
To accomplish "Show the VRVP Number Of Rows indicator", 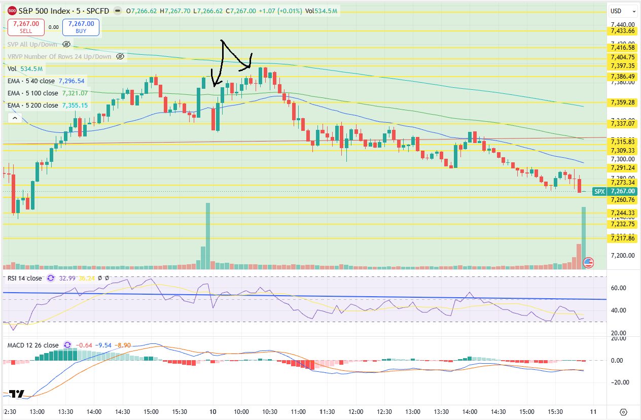I will pos(120,56).
